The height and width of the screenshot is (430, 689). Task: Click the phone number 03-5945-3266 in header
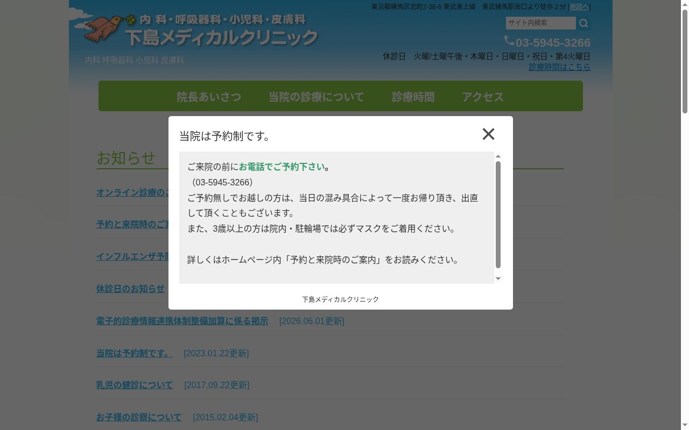553,42
